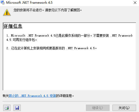This screenshot has height=112, width=139.
Task: Click the installer icon in title bar
Action: click(x=3, y=2)
